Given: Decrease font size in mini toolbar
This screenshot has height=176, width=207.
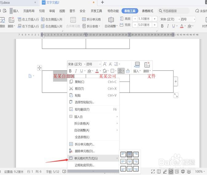Looking at the screenshot, I should 110,64.
